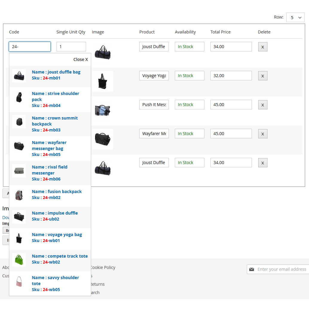Screen dimensions: 309x309
Task: Open the Row count dropdown
Action: click(295, 17)
